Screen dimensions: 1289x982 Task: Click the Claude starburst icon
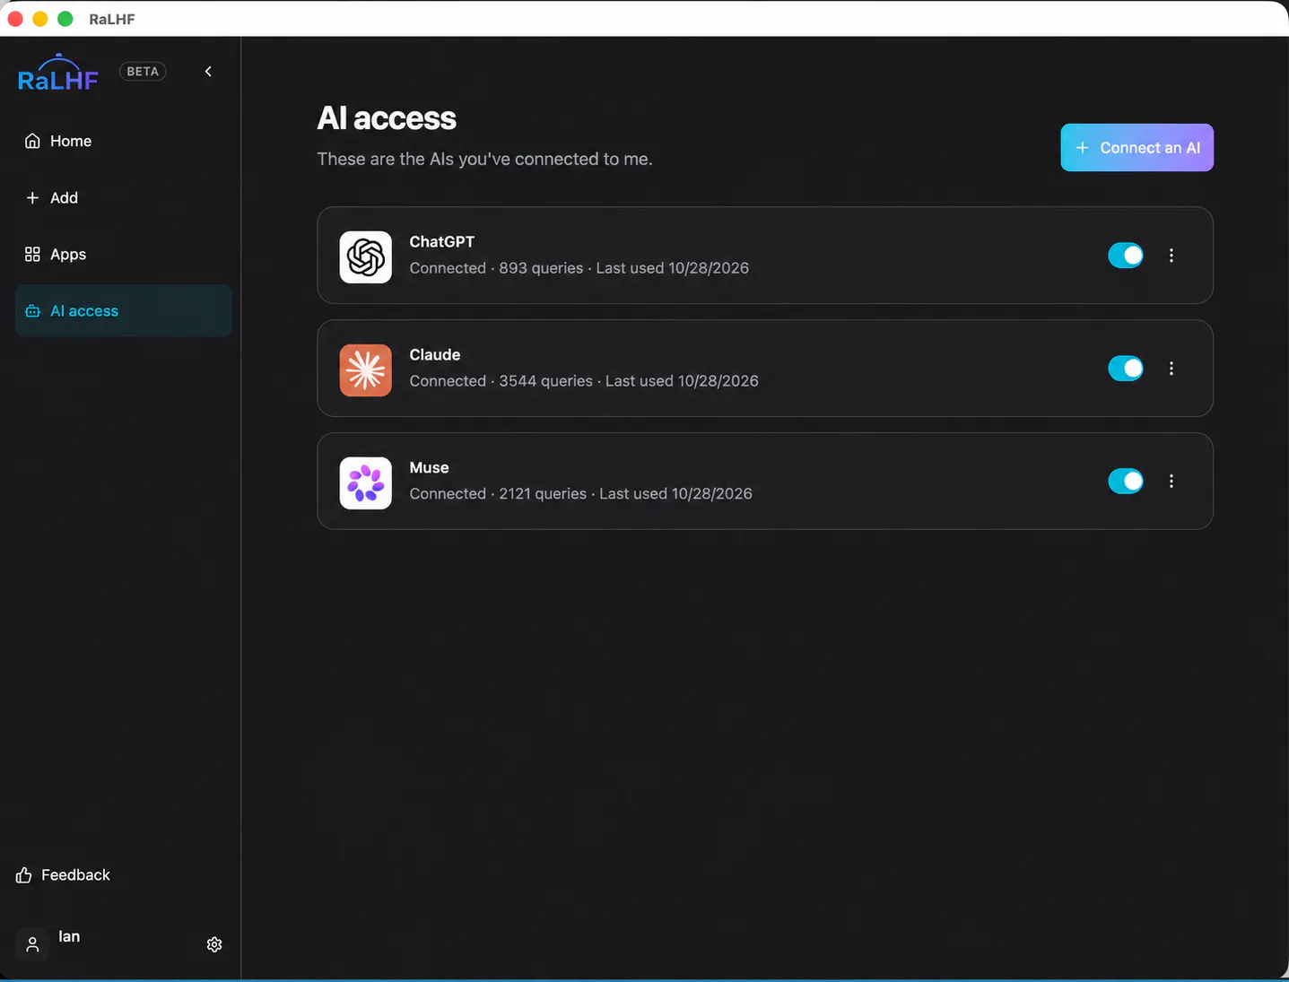(x=366, y=370)
